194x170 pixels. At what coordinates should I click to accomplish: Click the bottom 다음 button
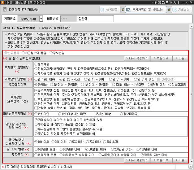click(180, 160)
